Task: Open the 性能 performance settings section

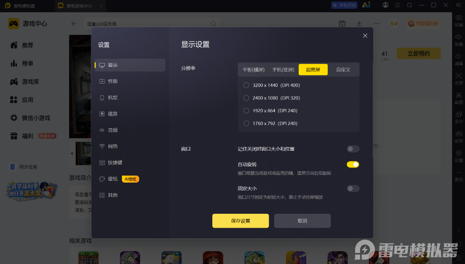Action: [x=130, y=81]
